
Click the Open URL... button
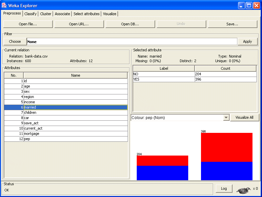pyautogui.click(x=79, y=24)
